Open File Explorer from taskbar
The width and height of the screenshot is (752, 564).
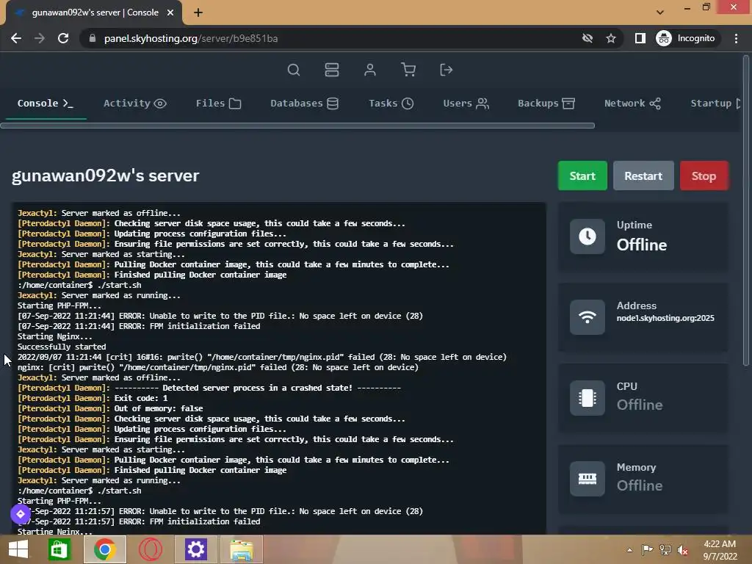pyautogui.click(x=241, y=549)
